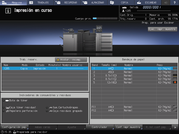
Task: Click the user 1285 icon
Action: tap(123, 11)
